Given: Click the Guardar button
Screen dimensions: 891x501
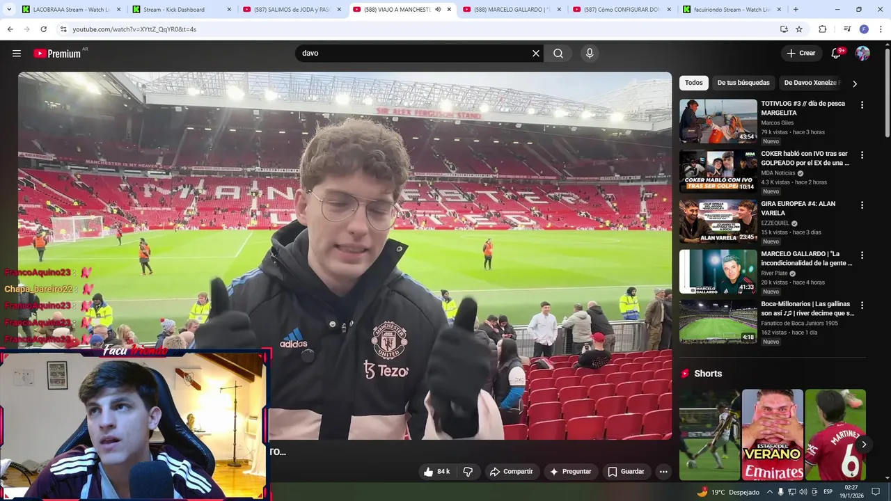Looking at the screenshot, I should tap(626, 472).
